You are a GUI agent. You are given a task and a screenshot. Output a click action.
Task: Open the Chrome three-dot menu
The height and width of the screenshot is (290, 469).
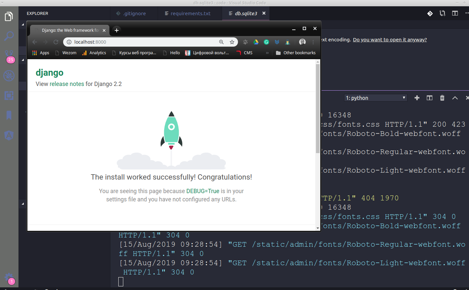313,42
